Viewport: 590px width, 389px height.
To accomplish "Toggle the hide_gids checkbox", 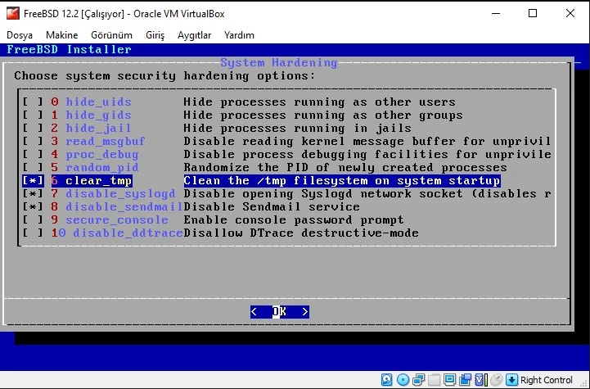I will coord(33,115).
